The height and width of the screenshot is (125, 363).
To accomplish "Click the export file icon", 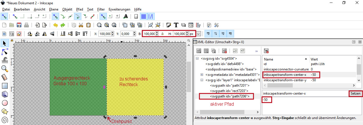I will pos(44,25).
